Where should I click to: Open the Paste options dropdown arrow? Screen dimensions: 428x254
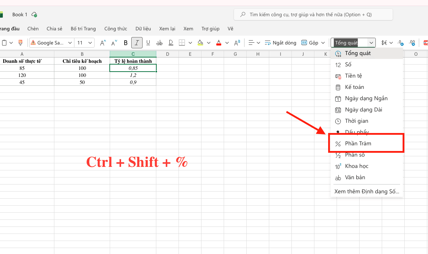[x=11, y=43]
